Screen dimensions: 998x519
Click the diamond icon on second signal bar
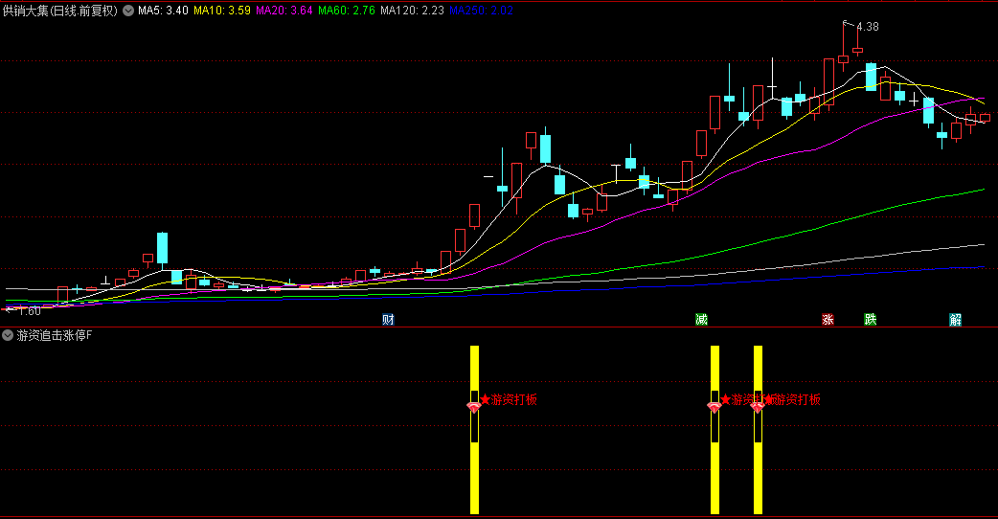tap(714, 407)
